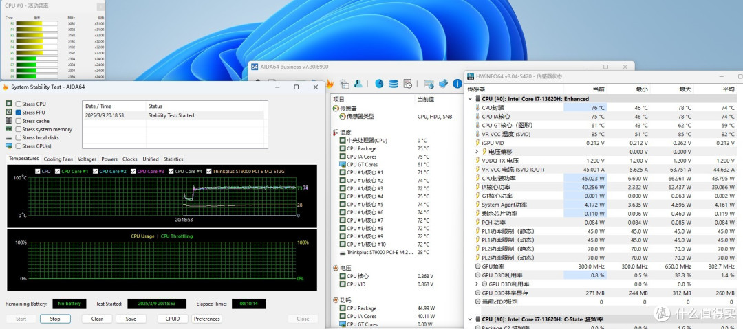Open the blue disk benchmark icon in AIDA64 toolbar
The height and width of the screenshot is (329, 743).
[x=379, y=83]
